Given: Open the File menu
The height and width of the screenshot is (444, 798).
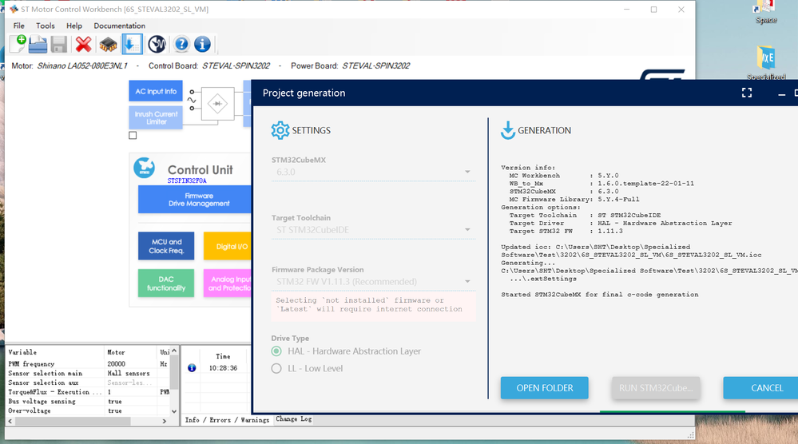Looking at the screenshot, I should [19, 26].
